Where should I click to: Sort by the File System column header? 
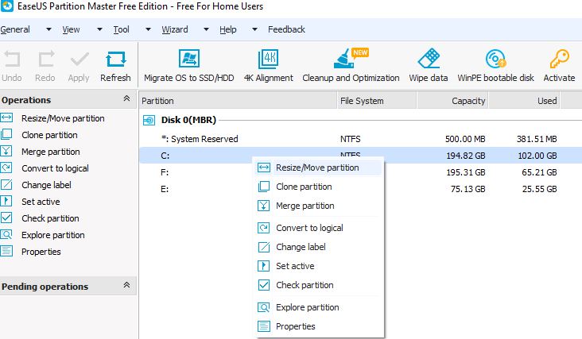377,101
